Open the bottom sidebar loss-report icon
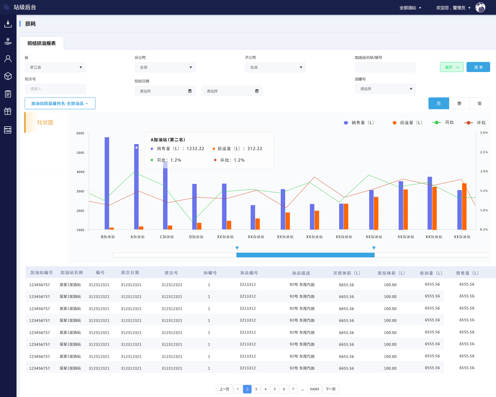The image size is (496, 397). 8,130
